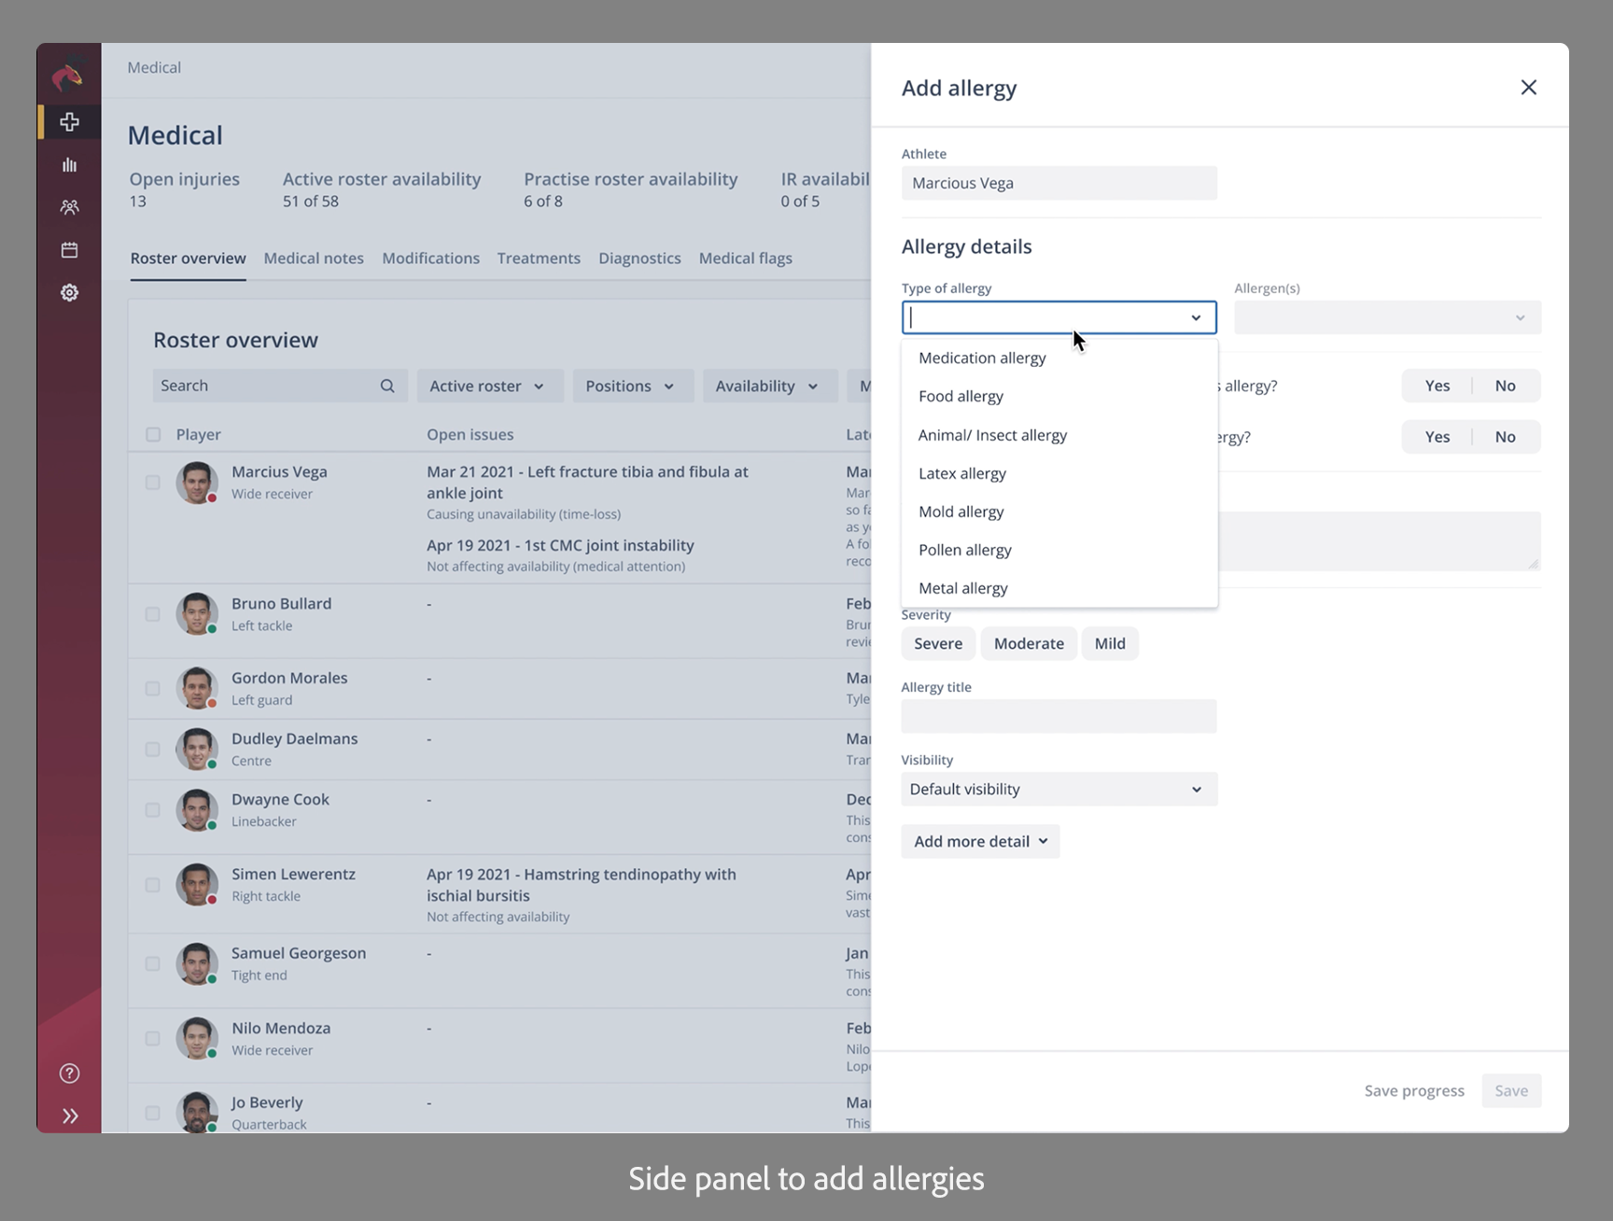Close the Add allergy panel
The height and width of the screenshot is (1221, 1613).
coord(1528,87)
